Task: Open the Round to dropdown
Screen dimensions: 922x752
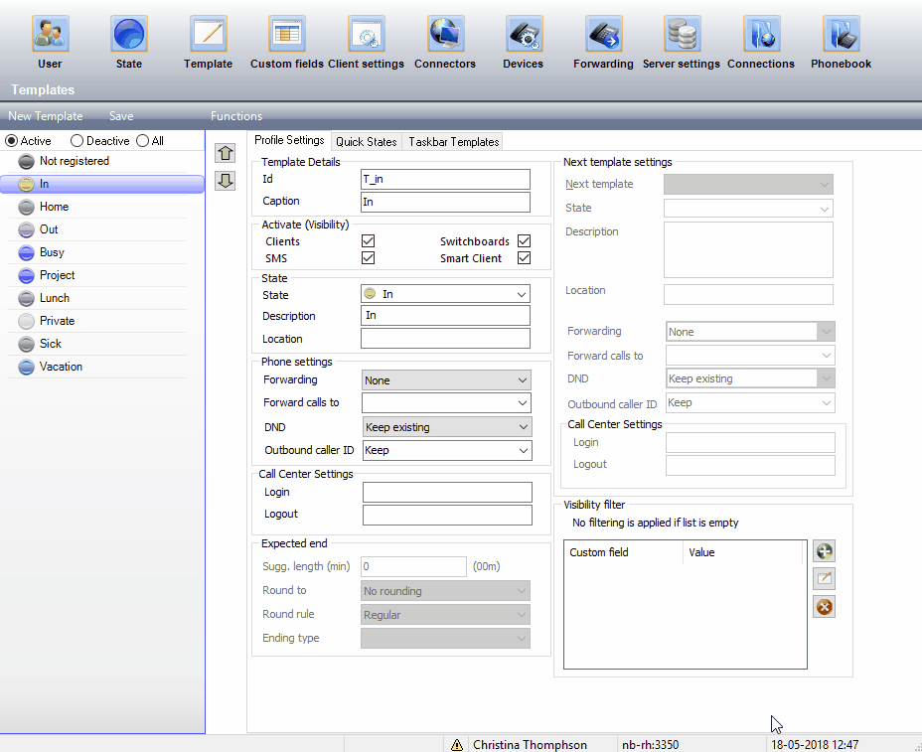Action: (445, 591)
